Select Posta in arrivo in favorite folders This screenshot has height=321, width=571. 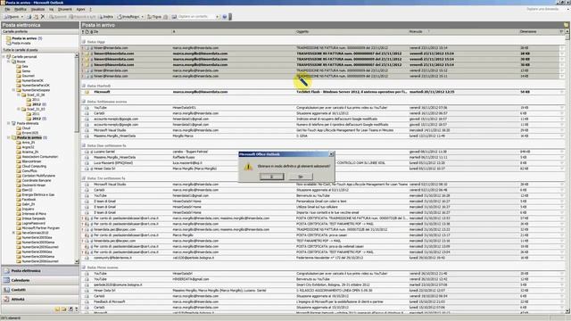click(x=24, y=38)
